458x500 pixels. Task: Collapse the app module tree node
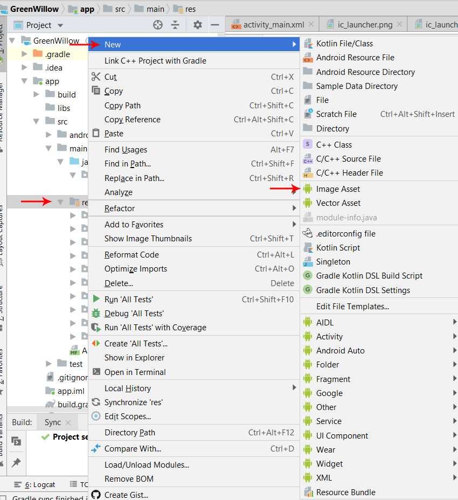click(24, 81)
